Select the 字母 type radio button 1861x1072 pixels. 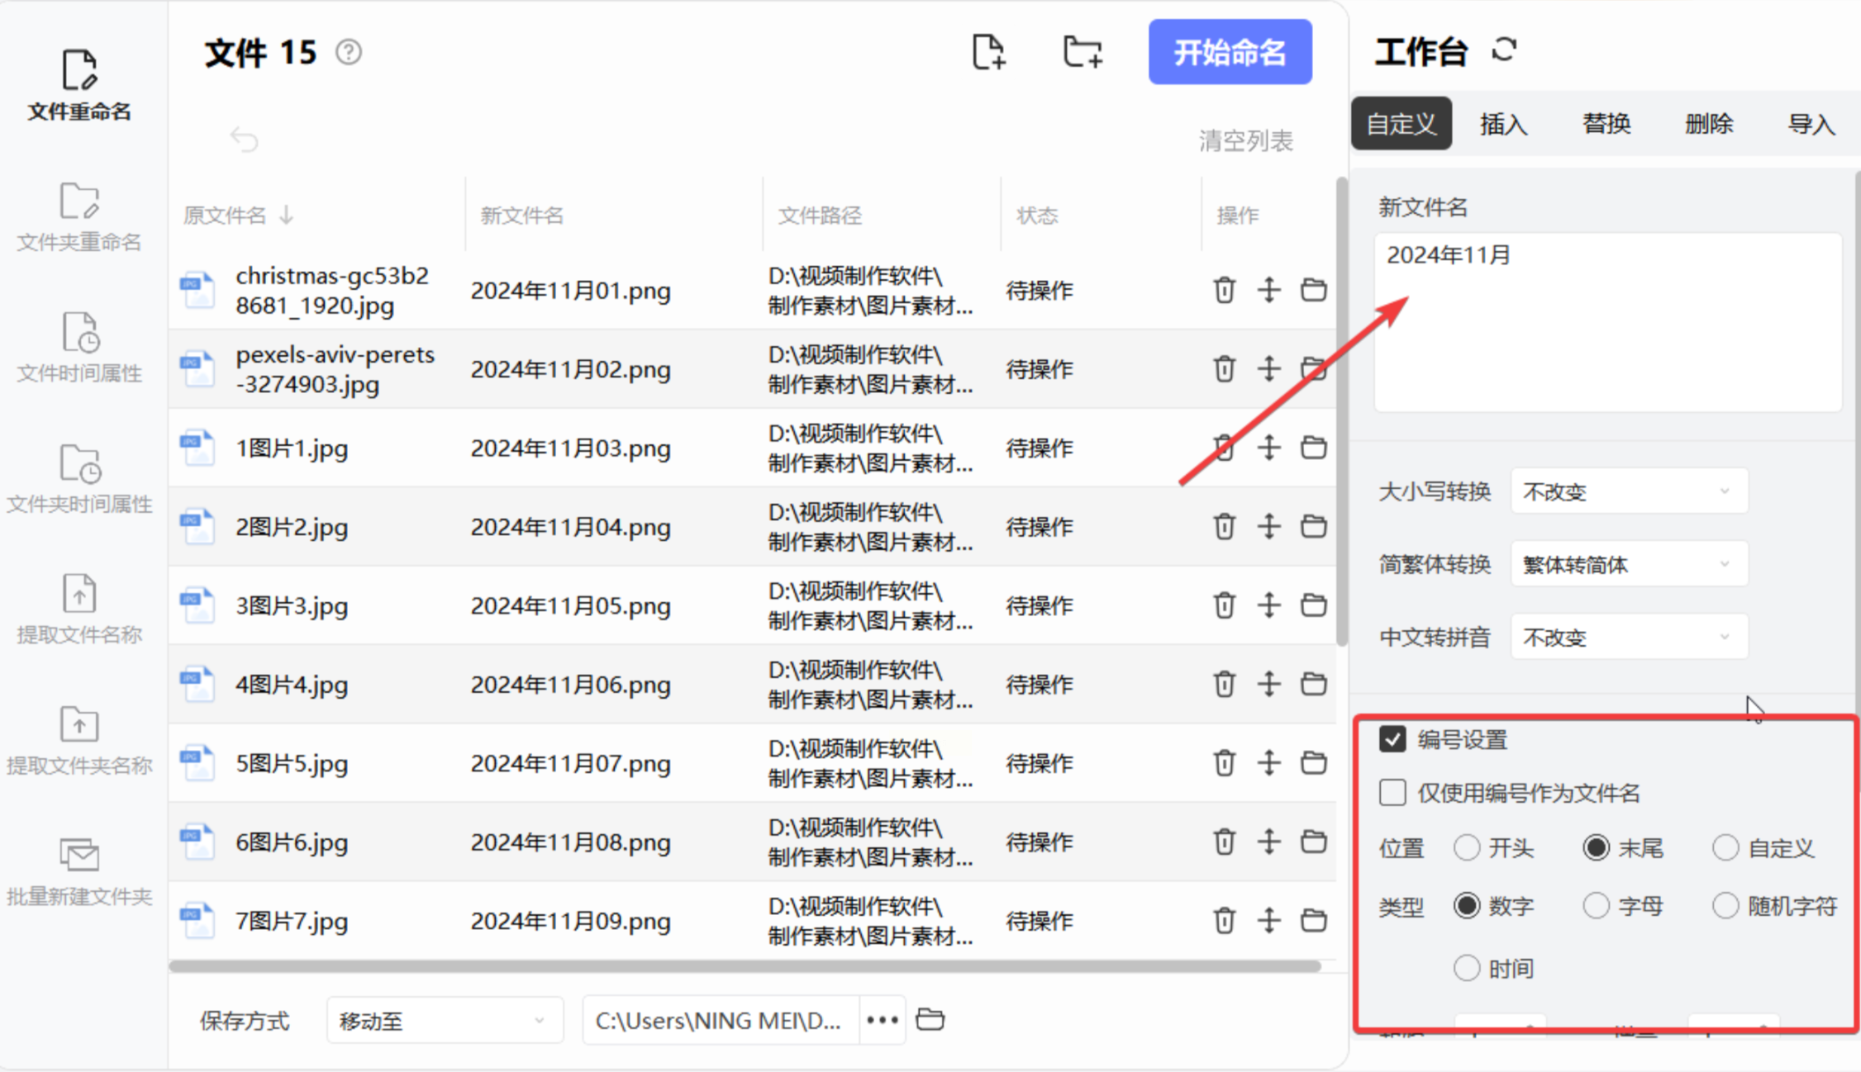(x=1596, y=906)
